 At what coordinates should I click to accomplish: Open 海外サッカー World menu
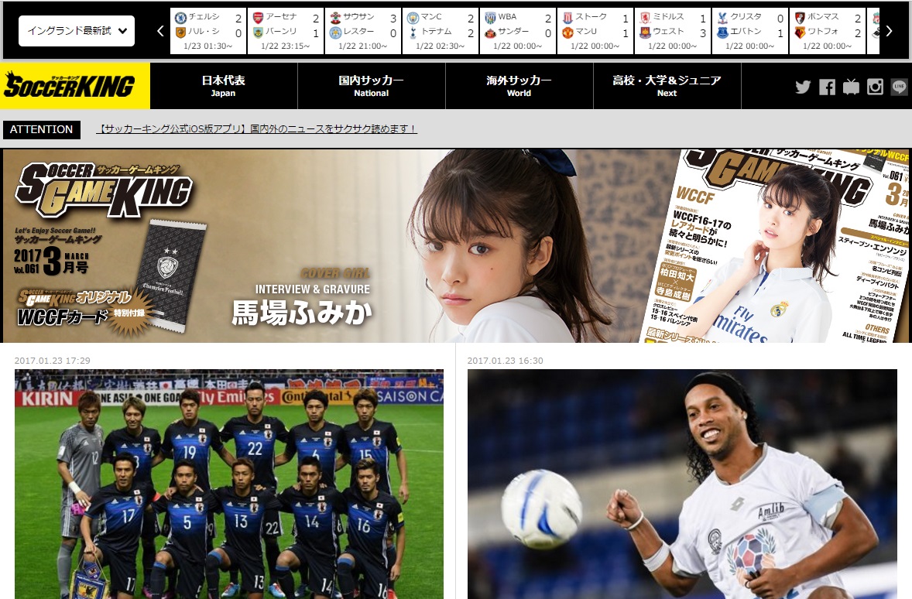519,85
